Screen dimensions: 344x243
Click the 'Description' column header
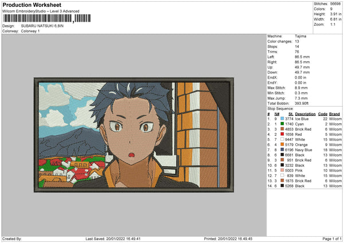pyautogui.click(x=305, y=114)
